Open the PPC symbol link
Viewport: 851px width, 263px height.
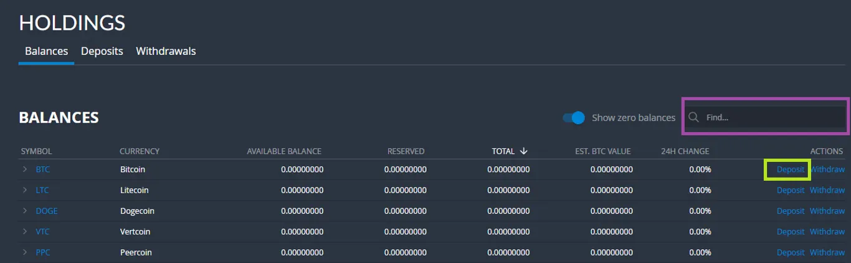43,252
